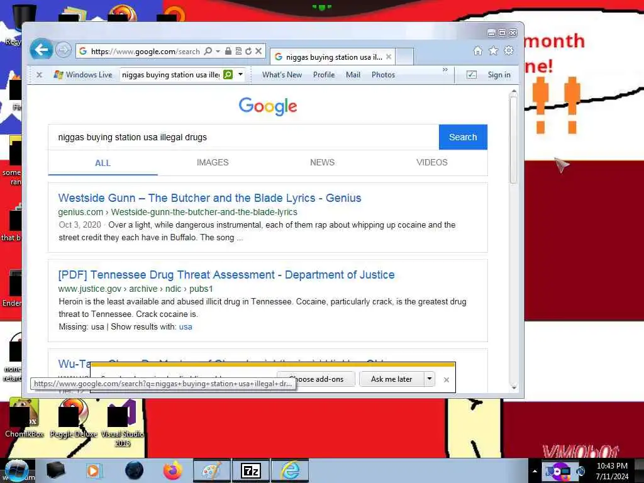Open Favorites with the star icon
Screen dimensions: 644x483
pyautogui.click(x=493, y=50)
